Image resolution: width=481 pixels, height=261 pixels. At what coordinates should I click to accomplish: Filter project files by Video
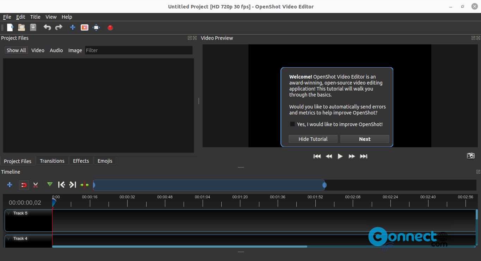point(38,50)
